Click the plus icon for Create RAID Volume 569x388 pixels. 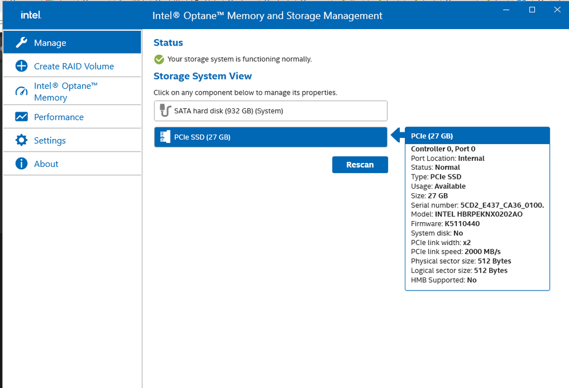(x=22, y=66)
